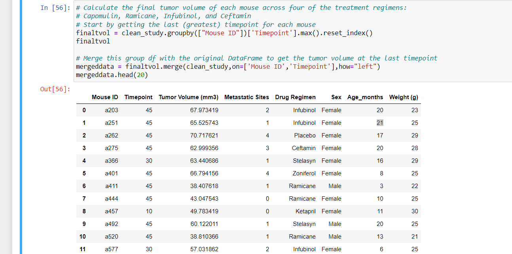Click weight 30 in the a457 row
The height and width of the screenshot is (254, 512).
[x=415, y=211]
